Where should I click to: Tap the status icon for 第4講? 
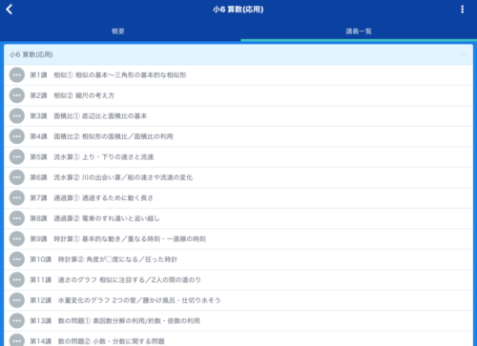(17, 136)
